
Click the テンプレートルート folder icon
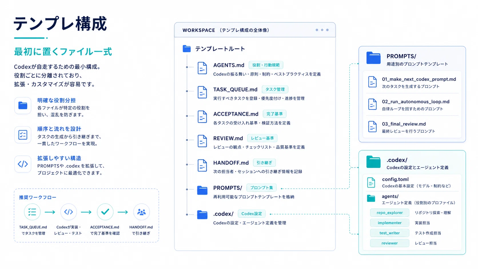[187, 49]
